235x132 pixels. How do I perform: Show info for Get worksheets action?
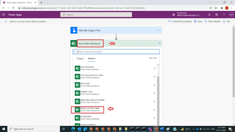click(x=154, y=68)
